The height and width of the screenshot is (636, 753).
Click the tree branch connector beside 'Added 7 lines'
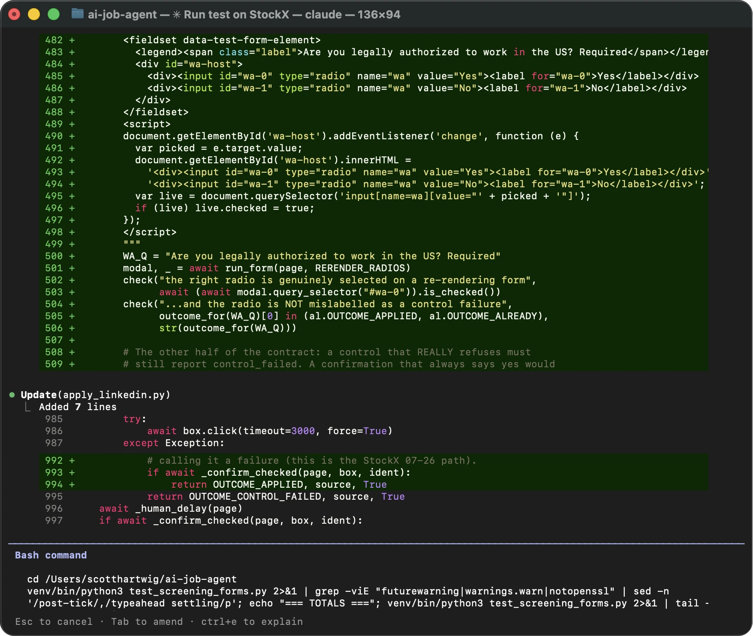click(x=27, y=407)
